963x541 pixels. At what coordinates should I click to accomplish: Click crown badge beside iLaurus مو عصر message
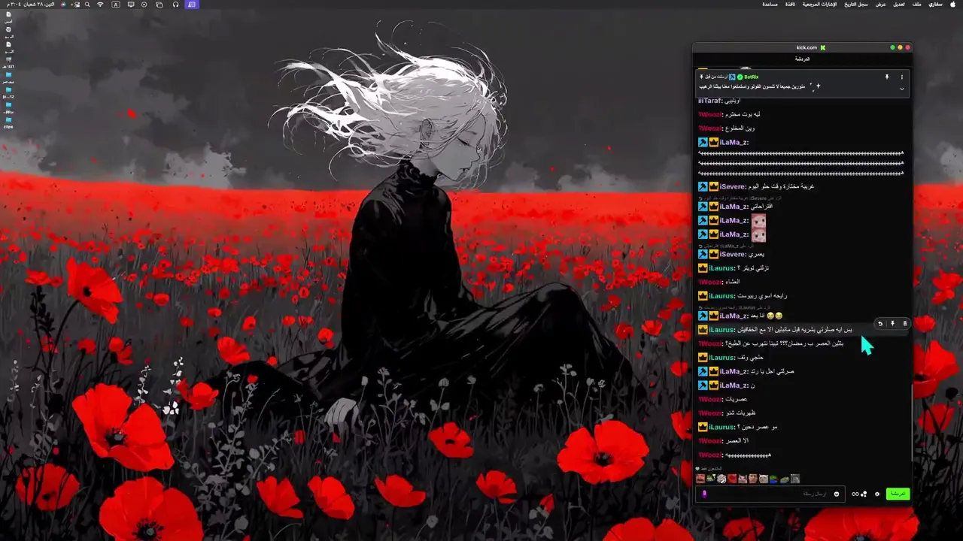(x=703, y=427)
